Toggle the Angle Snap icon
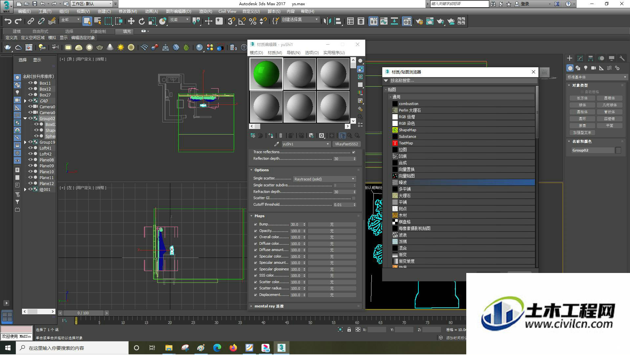The height and width of the screenshot is (355, 630). tap(242, 21)
